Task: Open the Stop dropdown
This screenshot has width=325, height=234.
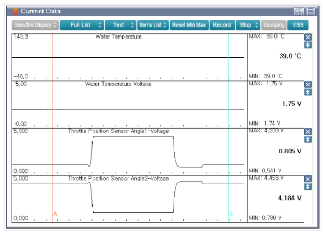Action: (x=248, y=25)
